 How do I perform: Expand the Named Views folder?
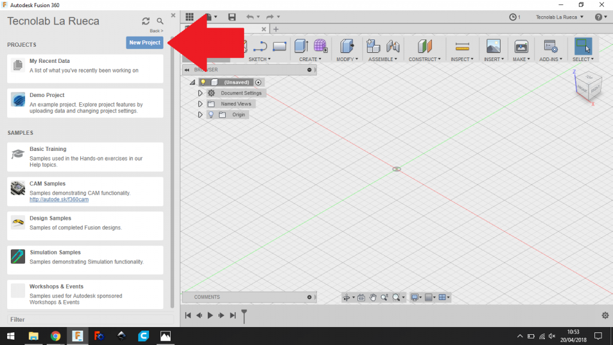coord(201,104)
